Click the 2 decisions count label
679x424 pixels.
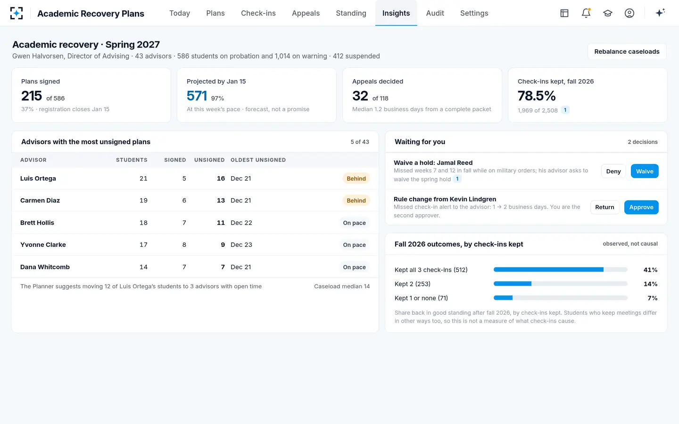pos(643,142)
